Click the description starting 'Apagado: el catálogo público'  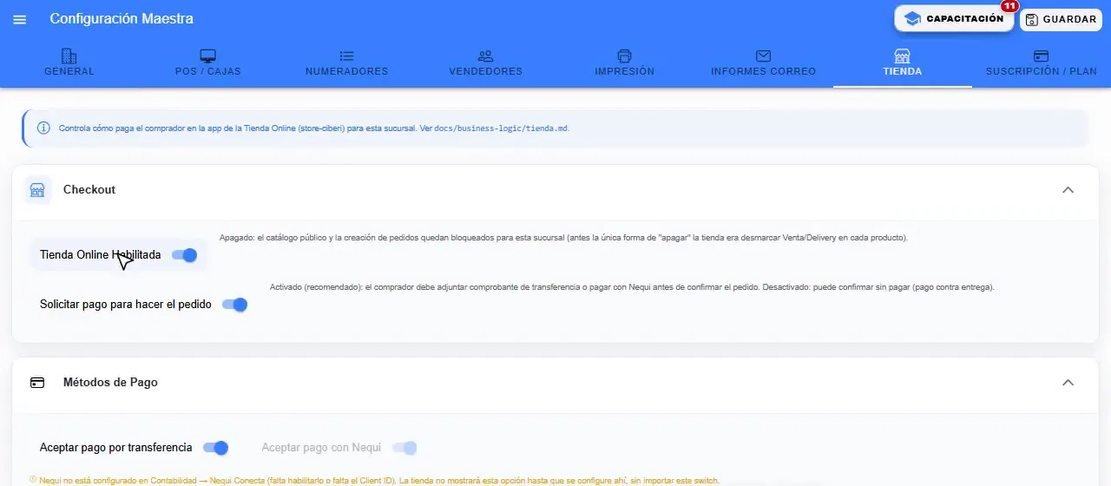[563, 238]
